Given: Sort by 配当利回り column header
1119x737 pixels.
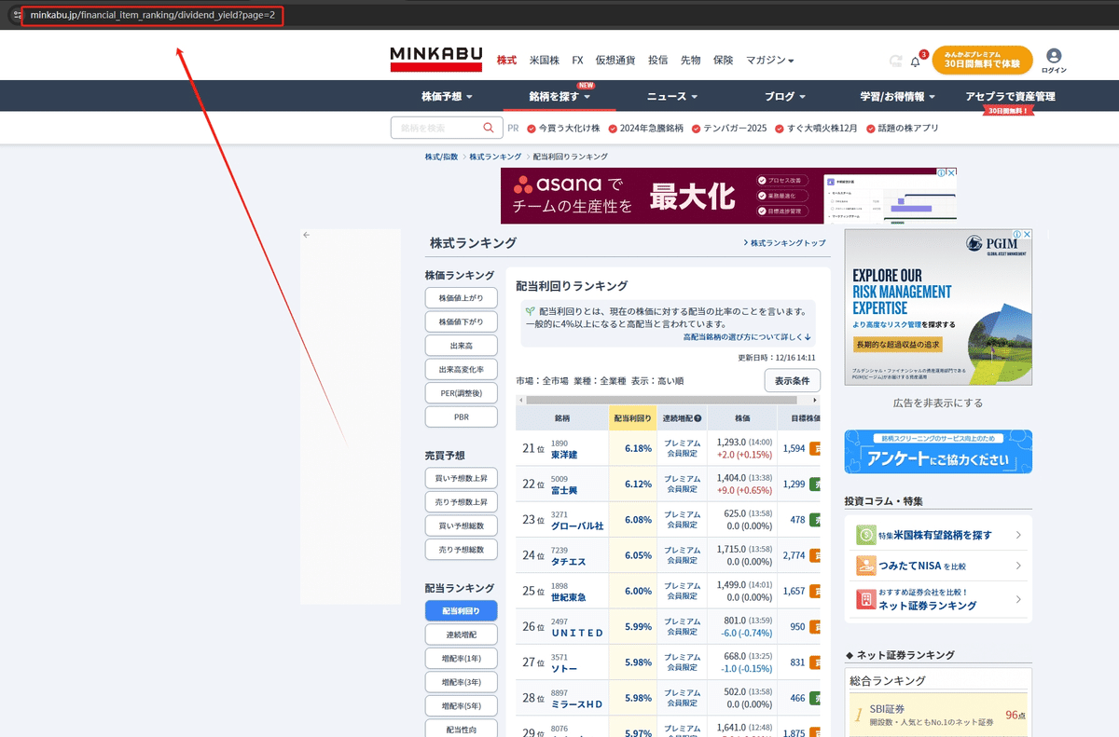Looking at the screenshot, I should point(632,418).
